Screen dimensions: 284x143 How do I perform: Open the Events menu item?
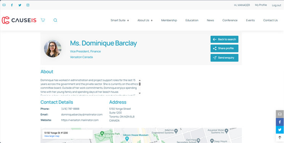250,20
